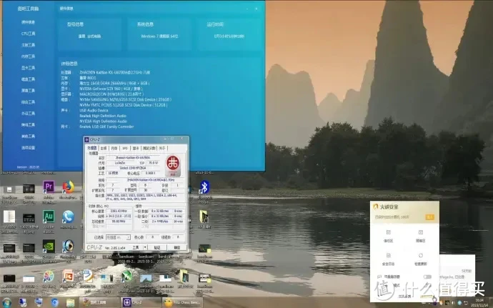493x308 pixels.
Task: Click the system tray clock showing 16:34
Action: pyautogui.click(x=479, y=303)
